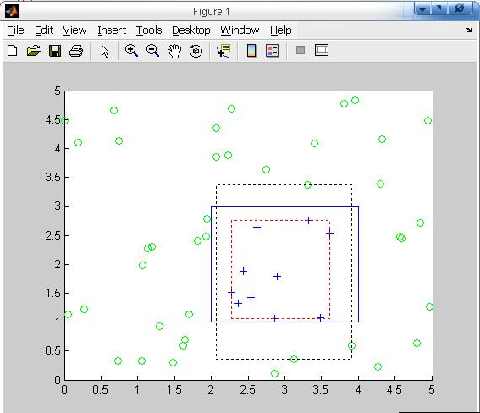The width and height of the screenshot is (480, 413).
Task: Select the Rotate 3D tool
Action: [196, 51]
